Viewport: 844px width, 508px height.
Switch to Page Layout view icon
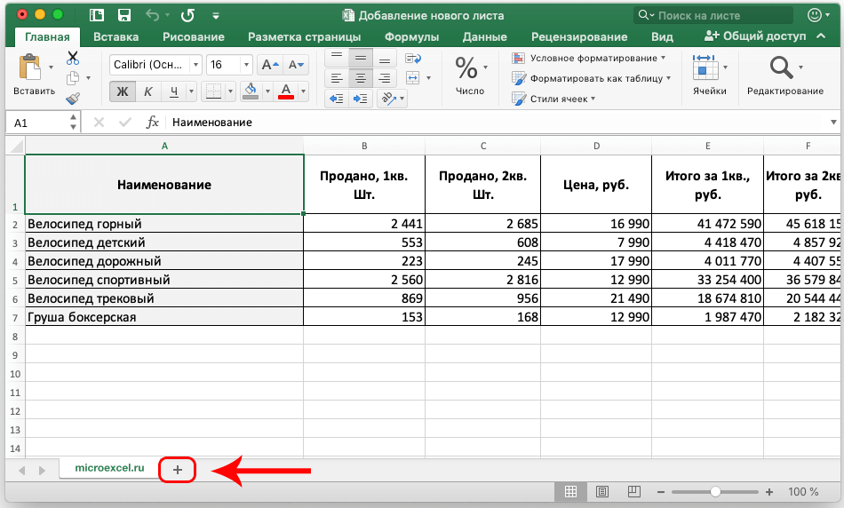pyautogui.click(x=601, y=491)
